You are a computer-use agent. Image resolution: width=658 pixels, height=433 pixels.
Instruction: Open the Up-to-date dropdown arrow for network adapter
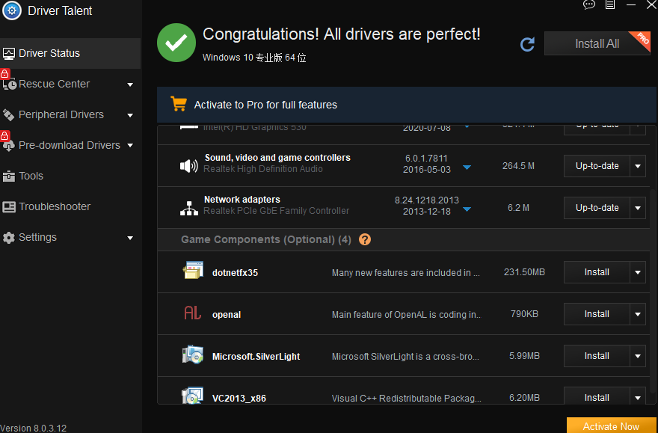click(x=637, y=208)
